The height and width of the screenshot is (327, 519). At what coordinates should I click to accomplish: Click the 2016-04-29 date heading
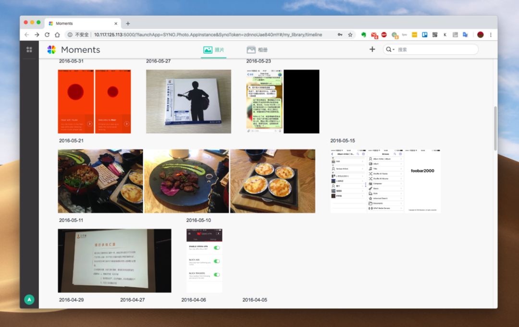click(71, 300)
